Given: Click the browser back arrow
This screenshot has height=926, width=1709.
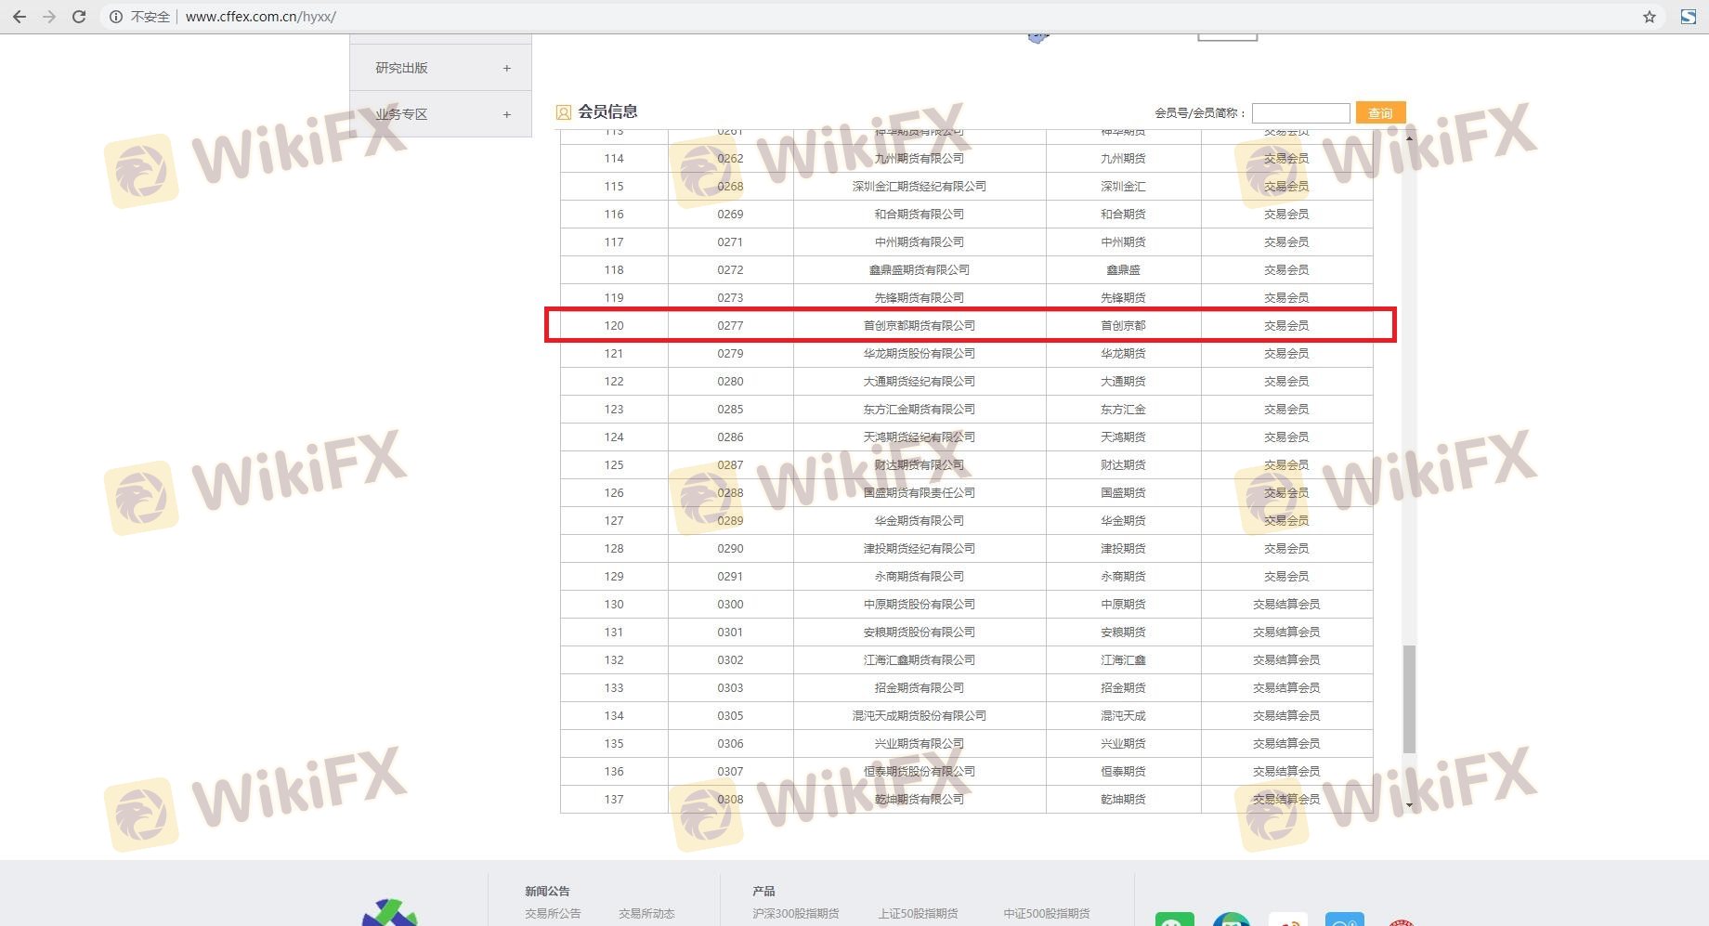Looking at the screenshot, I should tap(20, 17).
